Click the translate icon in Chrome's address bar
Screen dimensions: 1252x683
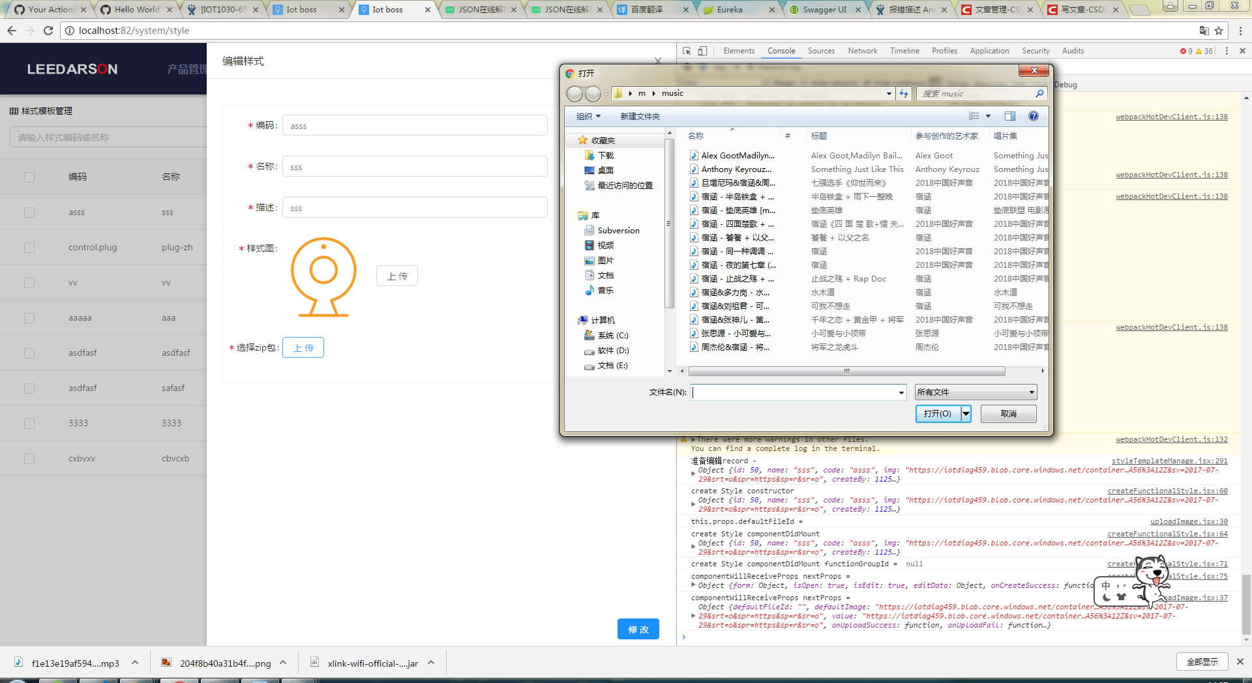(1204, 30)
